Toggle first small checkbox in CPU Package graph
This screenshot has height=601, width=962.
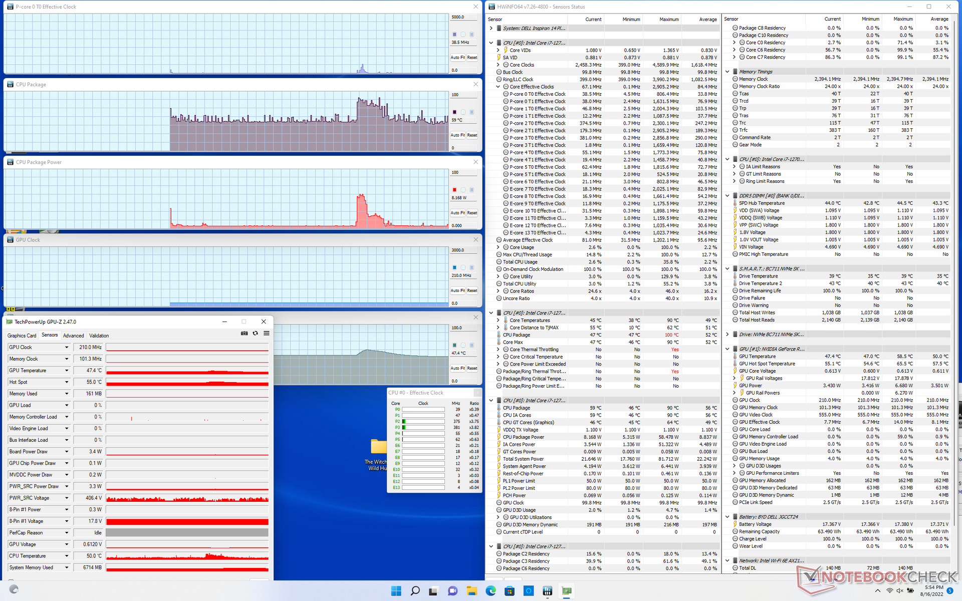(454, 112)
